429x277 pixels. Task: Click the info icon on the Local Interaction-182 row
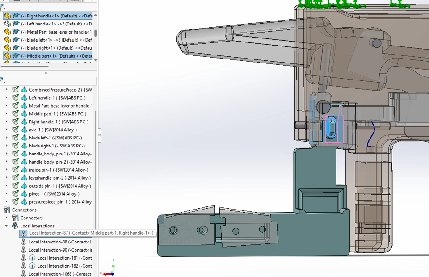(32, 266)
